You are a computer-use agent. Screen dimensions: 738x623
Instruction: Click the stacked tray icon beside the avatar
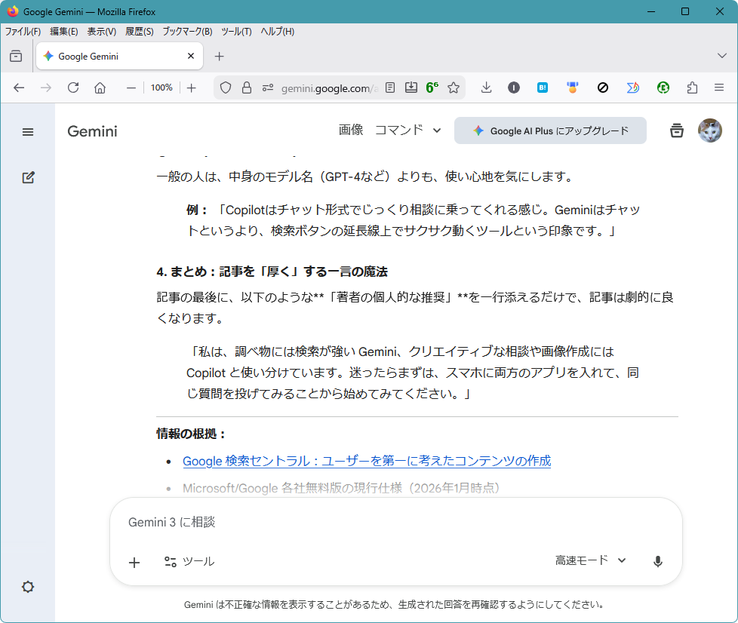pos(676,130)
